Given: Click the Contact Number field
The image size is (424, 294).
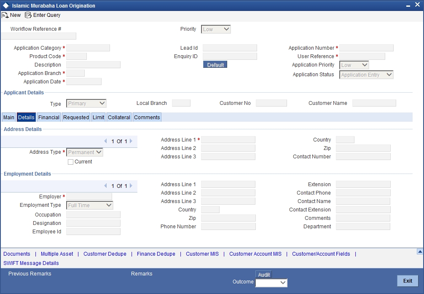Looking at the screenshot, I should pos(363,156).
